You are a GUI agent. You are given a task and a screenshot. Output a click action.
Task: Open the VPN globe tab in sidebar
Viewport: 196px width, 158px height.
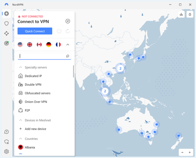pos(7,13)
